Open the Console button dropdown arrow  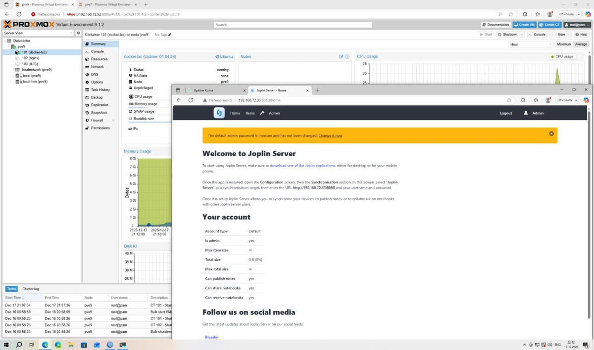click(550, 35)
